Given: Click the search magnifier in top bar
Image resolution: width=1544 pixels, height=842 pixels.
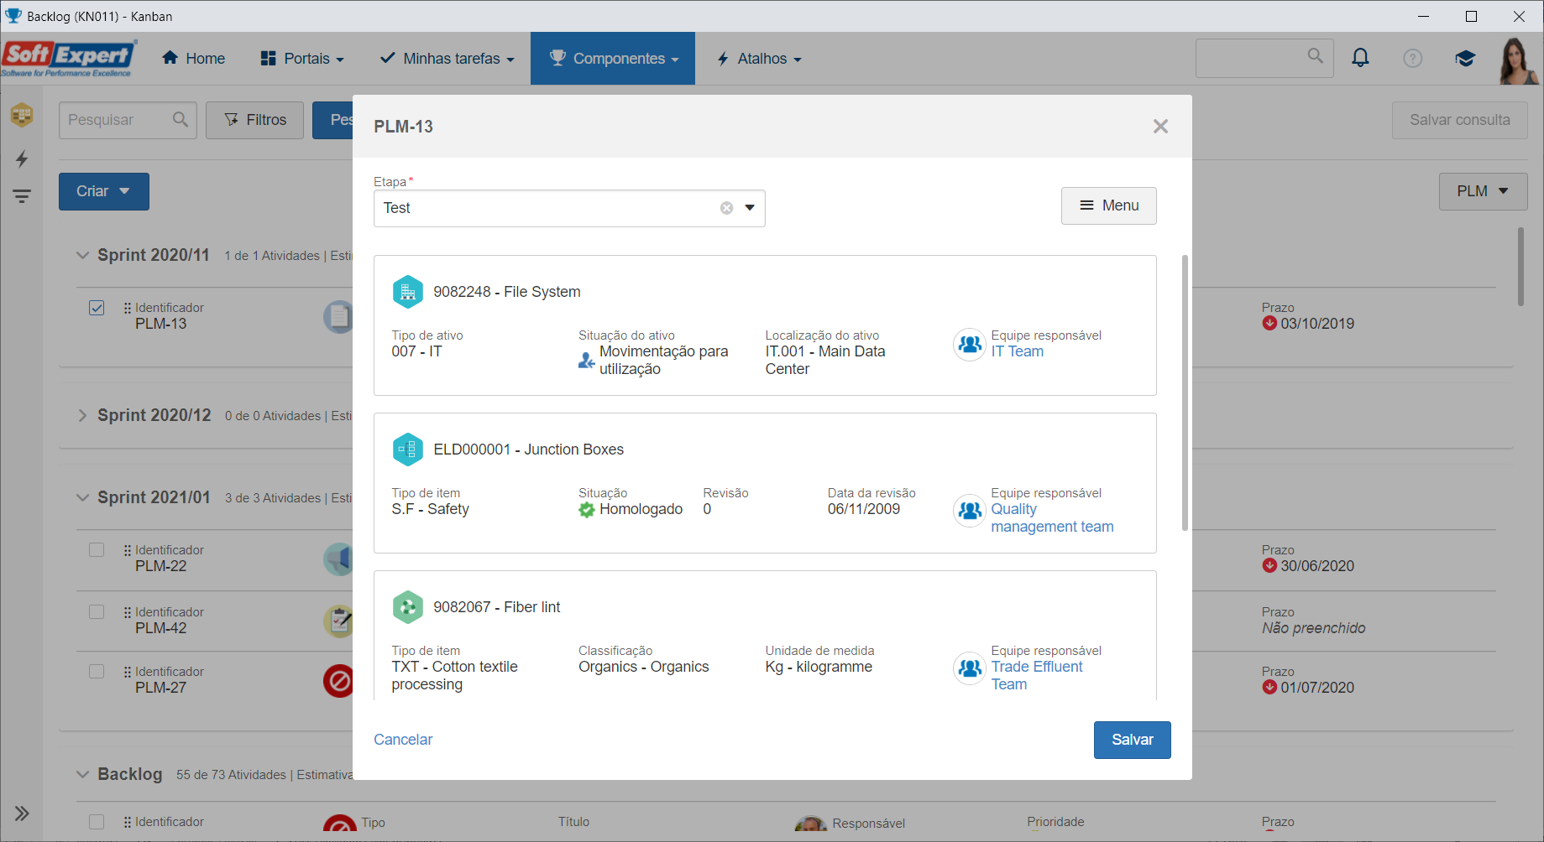Looking at the screenshot, I should 1315,56.
